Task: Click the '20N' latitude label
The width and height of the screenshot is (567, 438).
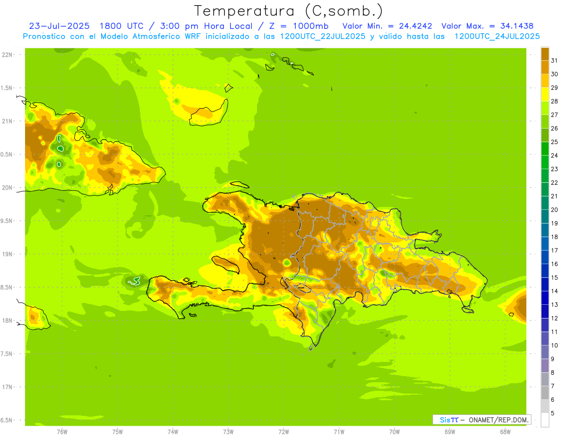Action: pos(8,188)
